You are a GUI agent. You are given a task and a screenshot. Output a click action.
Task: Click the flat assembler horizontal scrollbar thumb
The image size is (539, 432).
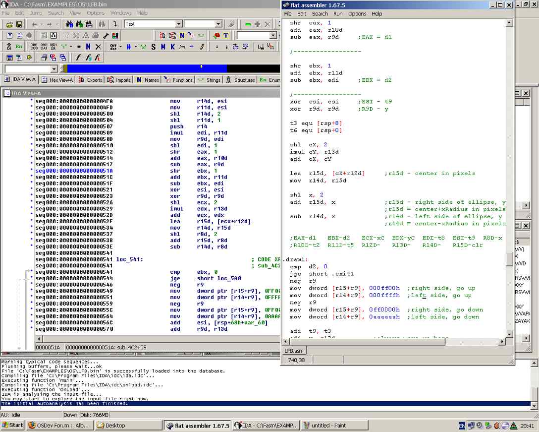pos(367,341)
